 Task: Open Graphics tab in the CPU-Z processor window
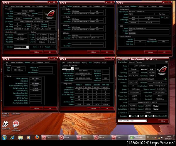(40, 6)
